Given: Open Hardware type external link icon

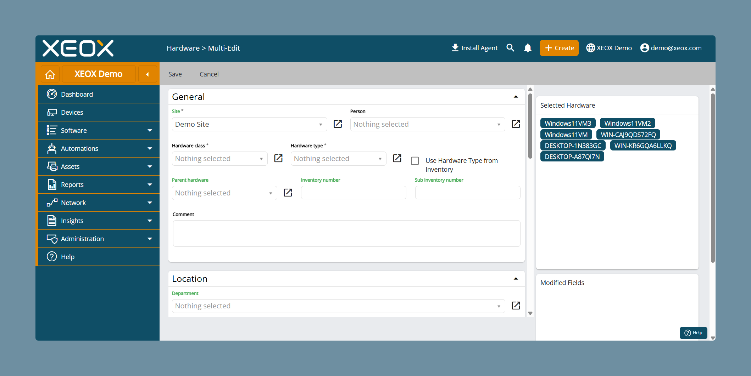Looking at the screenshot, I should pos(397,158).
